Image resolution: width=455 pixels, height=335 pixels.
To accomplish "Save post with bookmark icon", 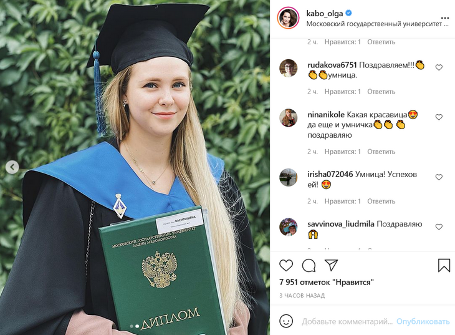I will pos(444,265).
